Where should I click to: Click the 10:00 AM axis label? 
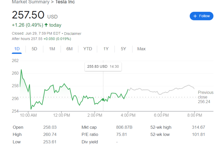click(x=28, y=115)
